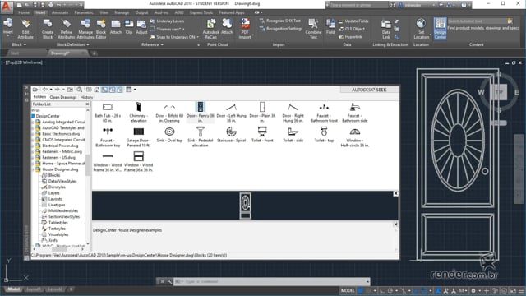Open the Frames vary dropdown
The height and width of the screenshot is (296, 526).
point(183,30)
